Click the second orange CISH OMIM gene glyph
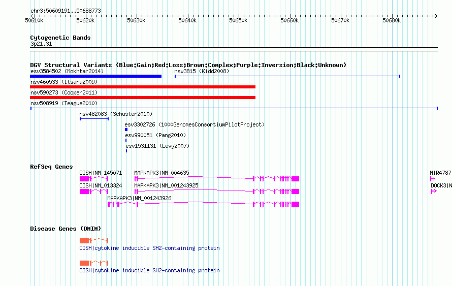The image size is (452, 286). pyautogui.click(x=94, y=263)
